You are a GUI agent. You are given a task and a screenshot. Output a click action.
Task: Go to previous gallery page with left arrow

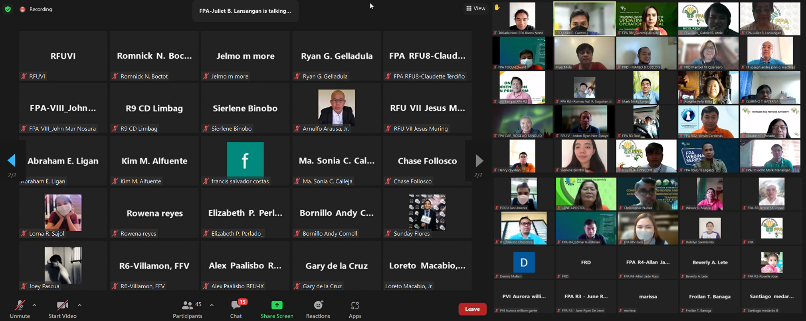tap(12, 160)
